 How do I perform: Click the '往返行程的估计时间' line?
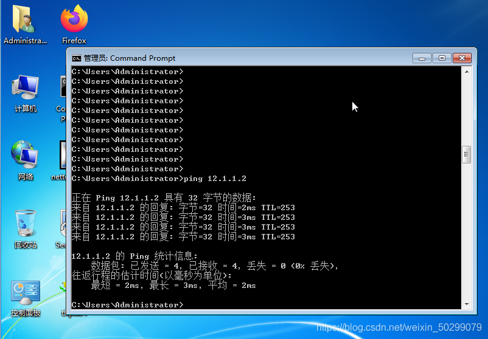152,276
